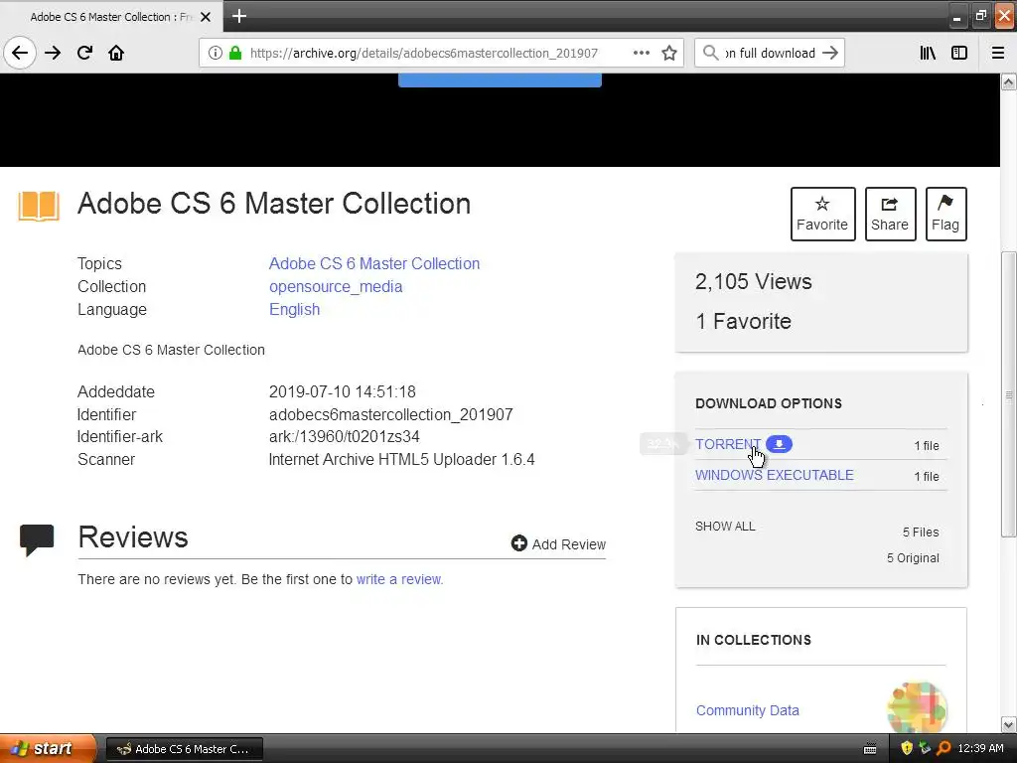Viewport: 1017px width, 763px height.
Task: Click the Reviews speech bubble icon
Action: pyautogui.click(x=37, y=539)
